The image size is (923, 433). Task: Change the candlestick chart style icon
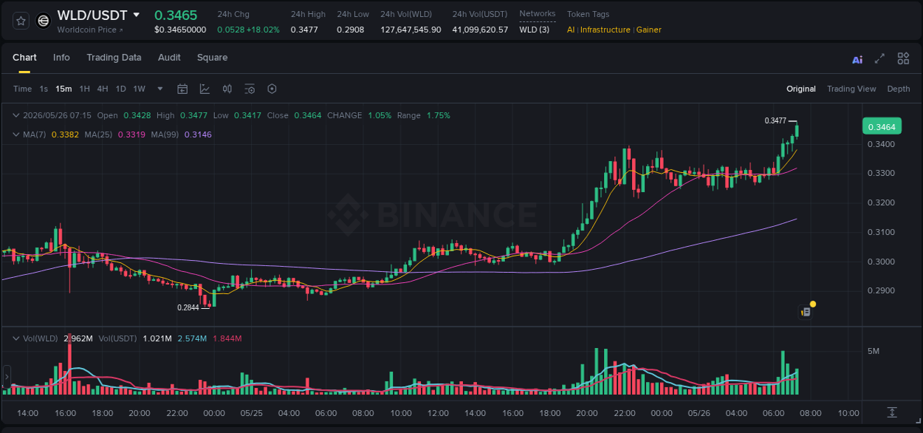pos(227,89)
